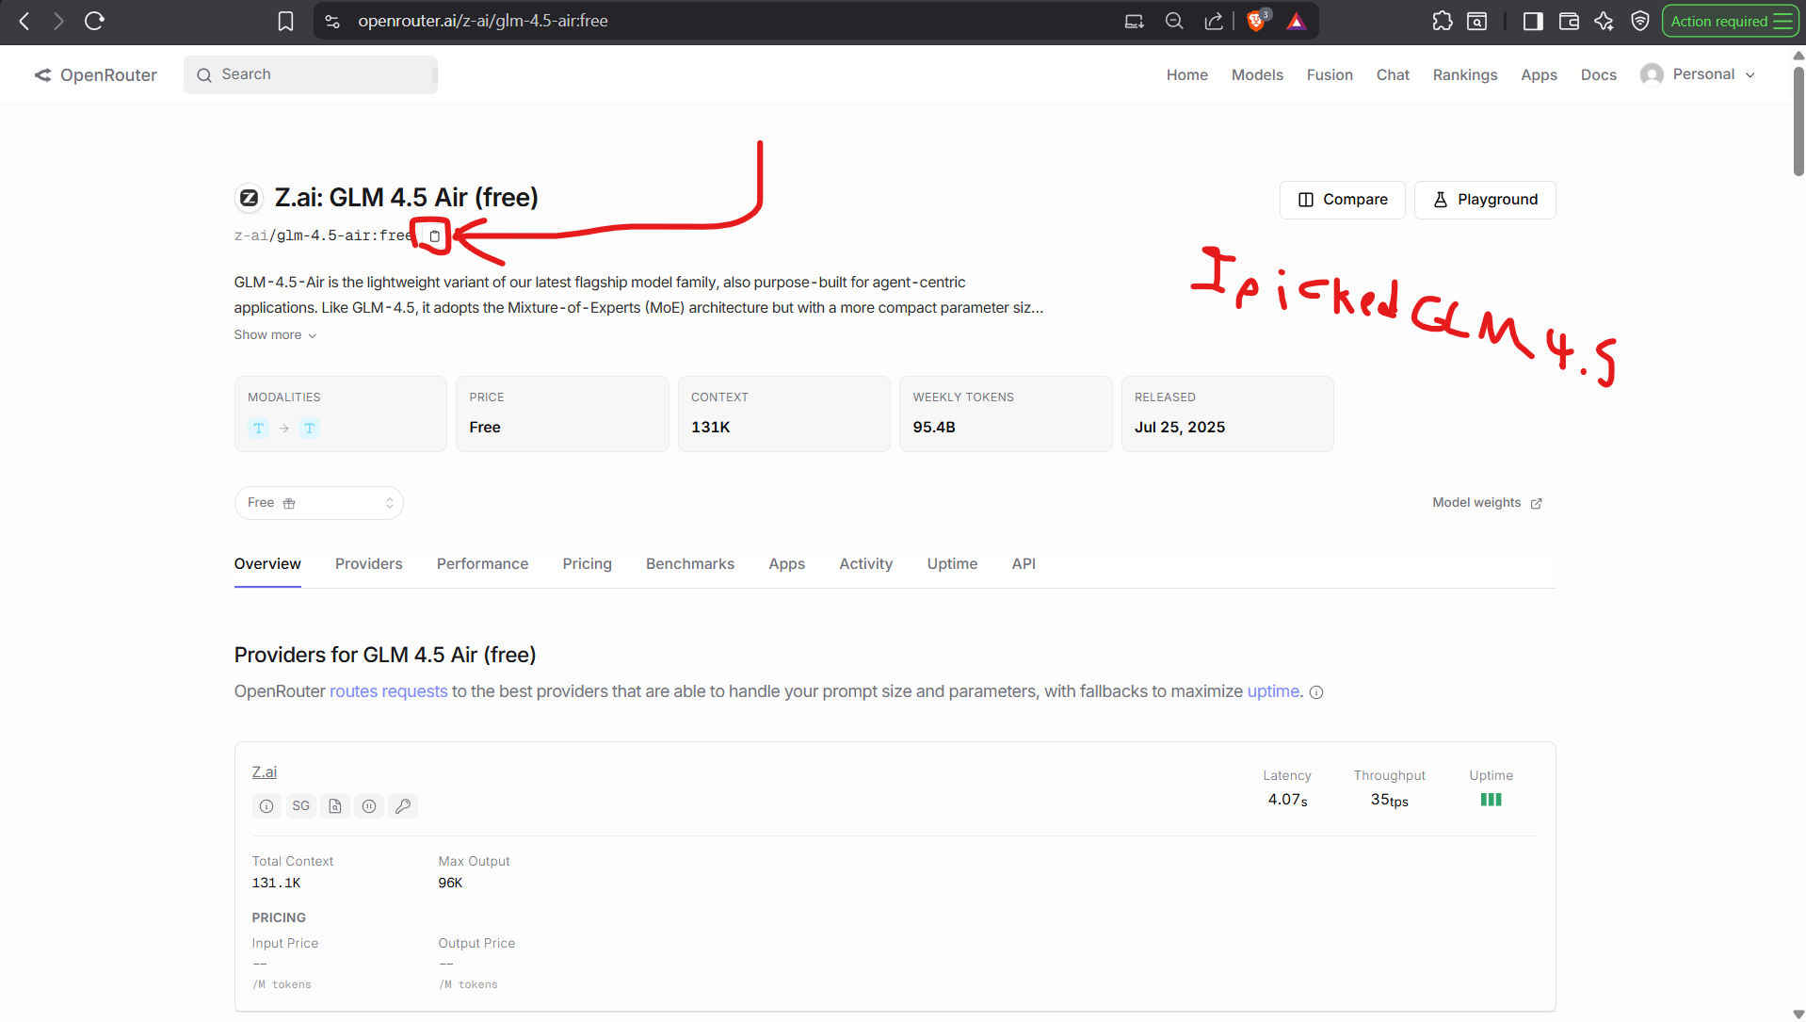Open Fusion in the top navigation
1806x1022 pixels.
(1330, 74)
